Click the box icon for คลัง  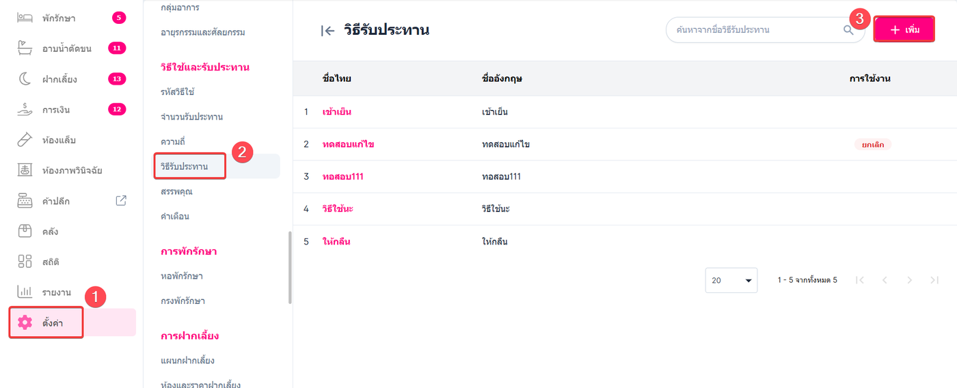[x=25, y=231]
